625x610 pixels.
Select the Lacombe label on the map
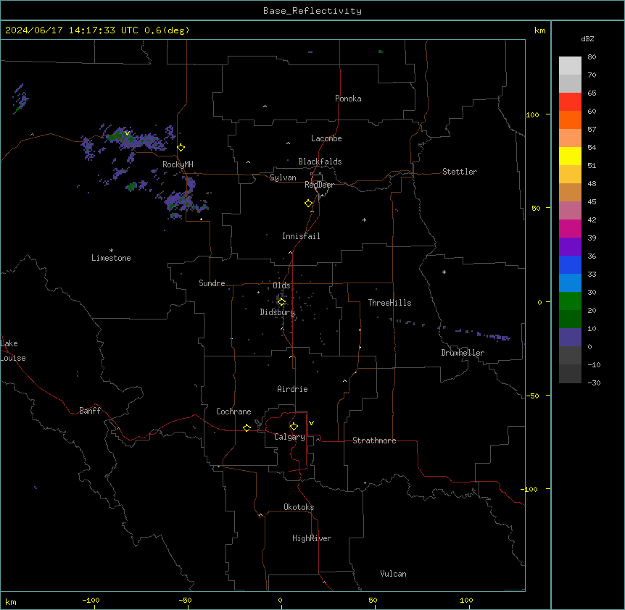point(326,138)
